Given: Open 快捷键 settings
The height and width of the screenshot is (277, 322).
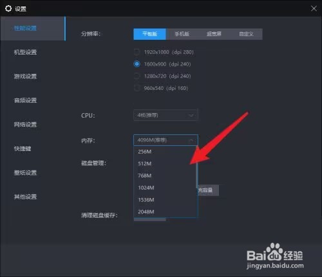Looking at the screenshot, I should click(23, 148).
